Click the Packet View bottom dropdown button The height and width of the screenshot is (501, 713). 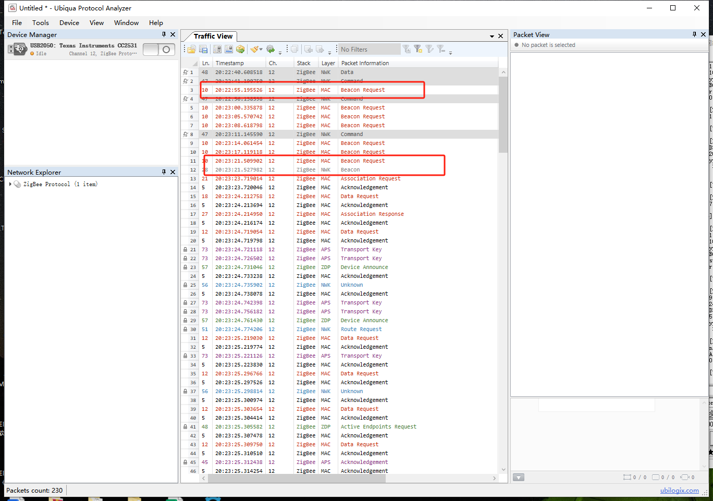click(519, 478)
